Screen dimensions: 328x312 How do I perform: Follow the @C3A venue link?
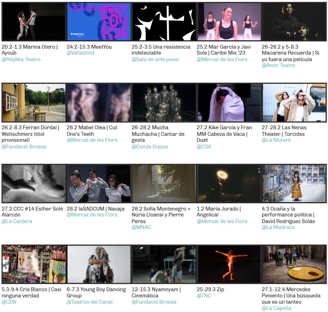[204, 147]
